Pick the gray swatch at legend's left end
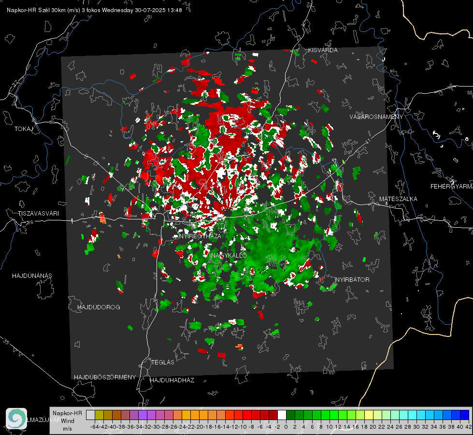The image size is (473, 435). pyautogui.click(x=90, y=415)
